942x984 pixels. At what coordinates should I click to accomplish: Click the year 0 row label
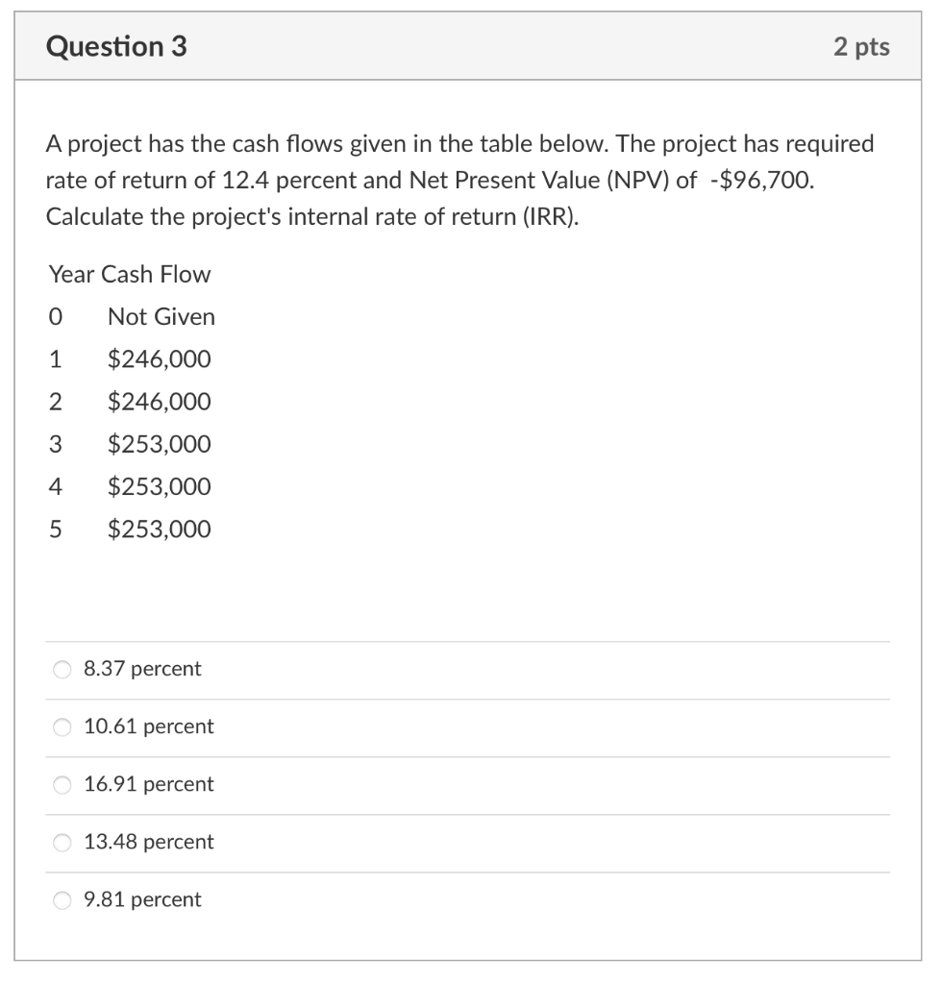pyautogui.click(x=54, y=316)
